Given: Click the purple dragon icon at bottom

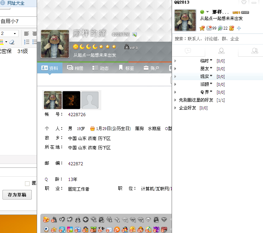Looking at the screenshot, I should (156, 229).
